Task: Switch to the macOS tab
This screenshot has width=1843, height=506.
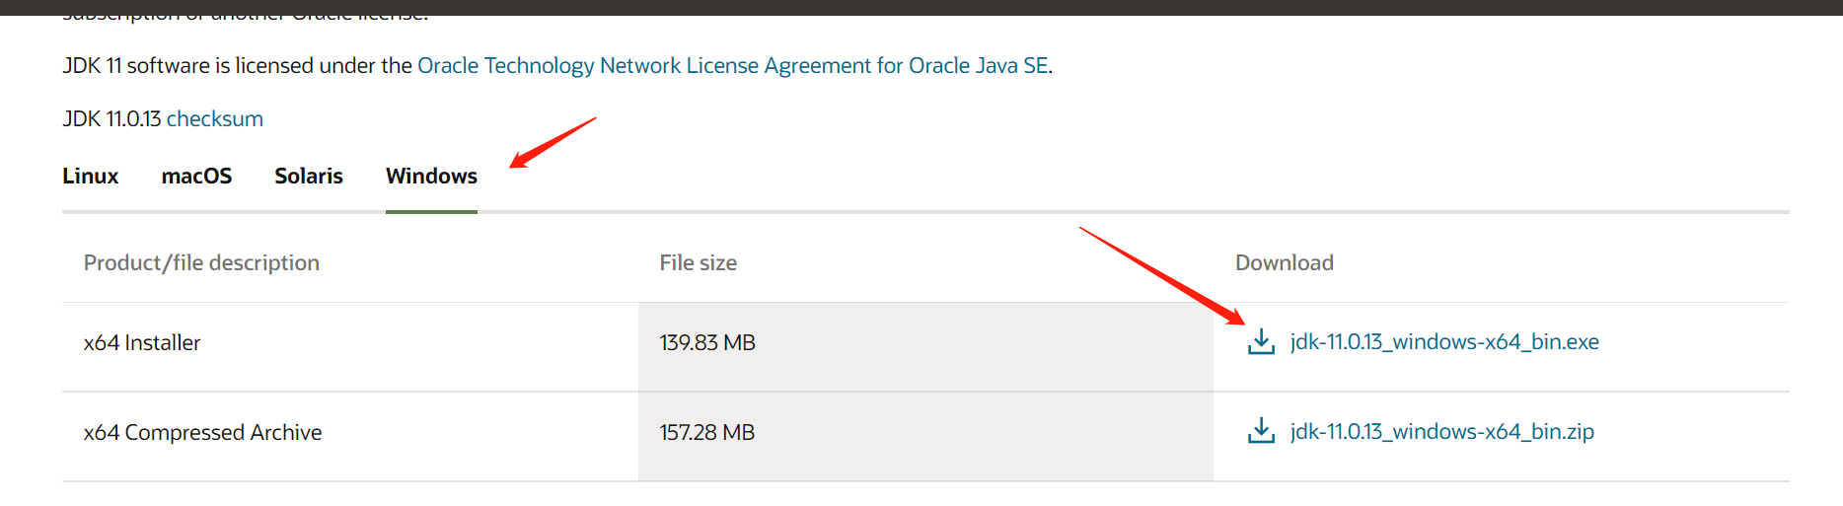Action: 196,177
